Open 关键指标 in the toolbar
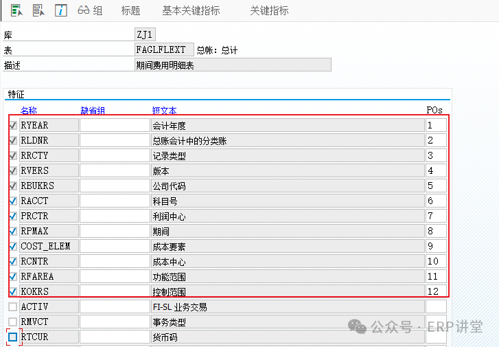Image resolution: width=499 pixels, height=347 pixels. (x=269, y=10)
